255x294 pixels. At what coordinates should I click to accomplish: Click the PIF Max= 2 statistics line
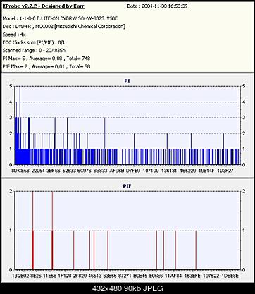(x=46, y=66)
